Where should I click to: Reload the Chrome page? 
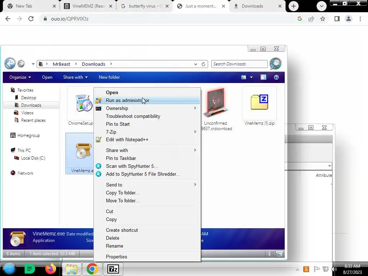pyautogui.click(x=31, y=19)
